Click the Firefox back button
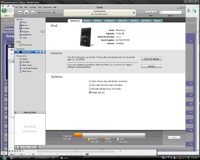Viewport: 200px width, 160px height. 4,11
